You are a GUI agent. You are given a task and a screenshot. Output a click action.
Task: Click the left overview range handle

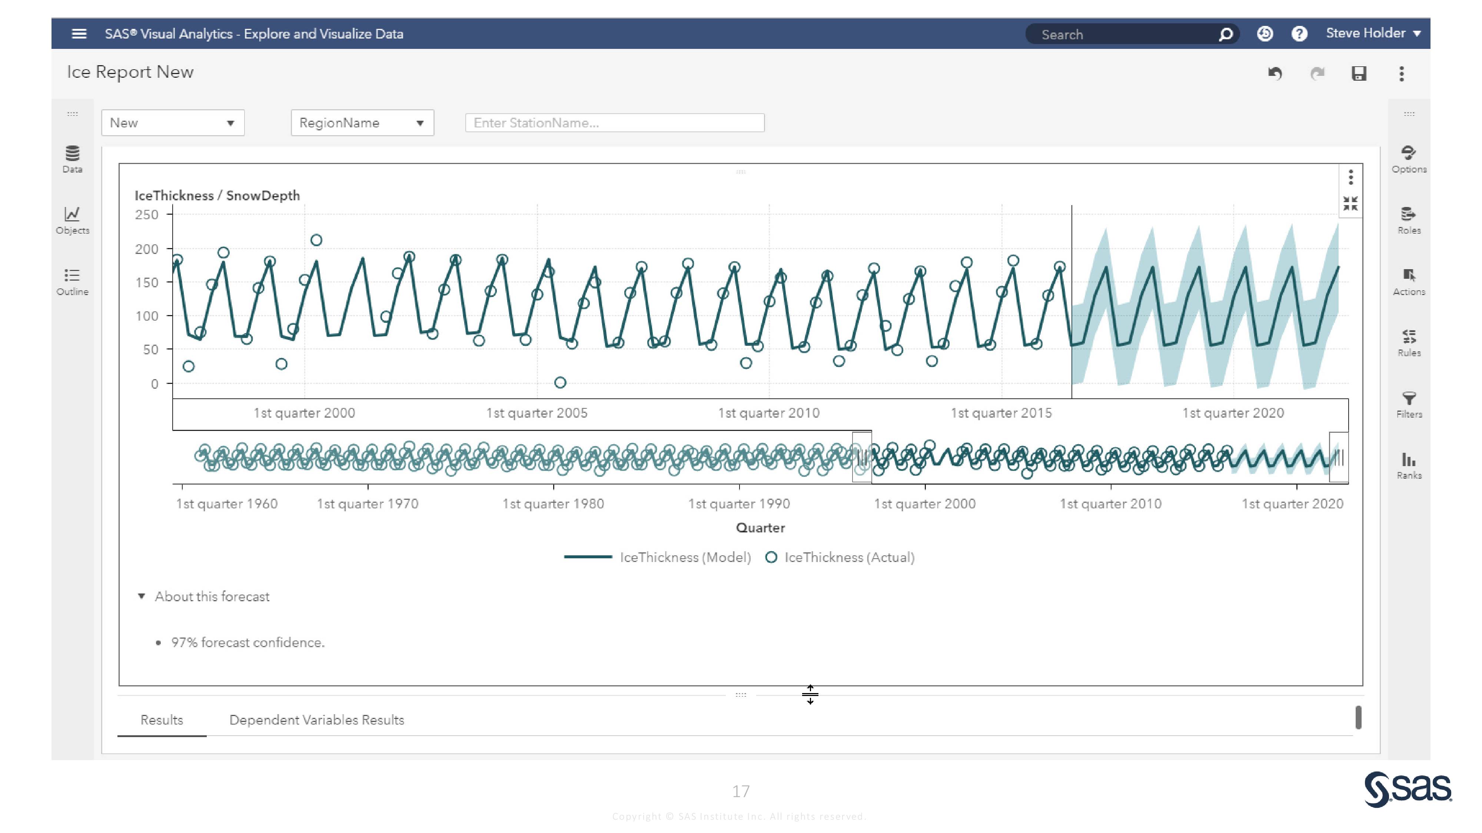(x=862, y=458)
